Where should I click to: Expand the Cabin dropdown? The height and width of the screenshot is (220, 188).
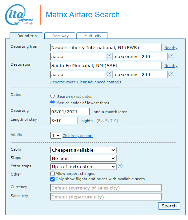(83, 150)
